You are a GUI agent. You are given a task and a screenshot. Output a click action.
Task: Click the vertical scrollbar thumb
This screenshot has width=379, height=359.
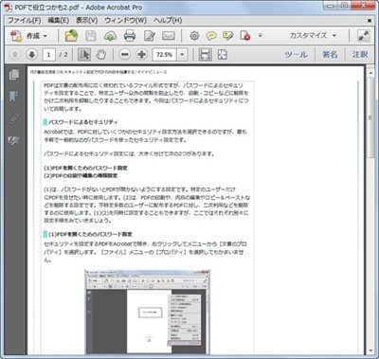click(x=370, y=117)
